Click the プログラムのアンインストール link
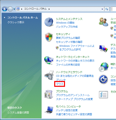This screenshot has width=116, height=120. coord(73,95)
